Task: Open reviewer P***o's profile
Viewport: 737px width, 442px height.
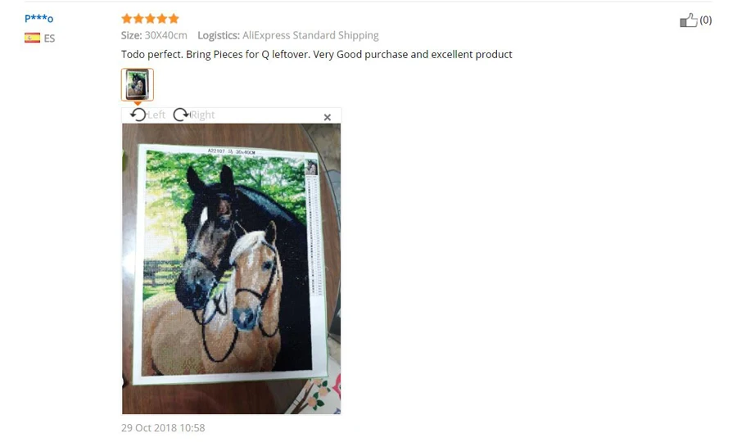Action: coord(39,19)
